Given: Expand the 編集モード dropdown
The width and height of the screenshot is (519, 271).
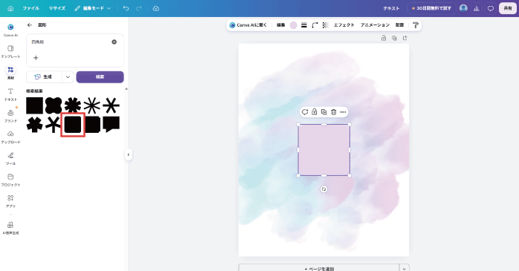Looking at the screenshot, I should pyautogui.click(x=93, y=8).
